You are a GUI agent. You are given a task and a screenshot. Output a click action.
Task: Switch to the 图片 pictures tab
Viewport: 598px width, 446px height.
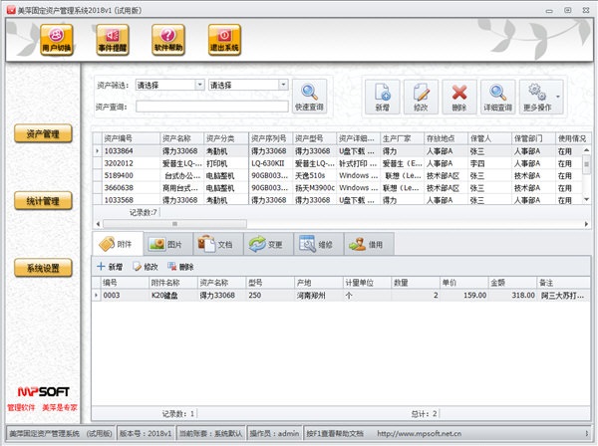click(x=165, y=243)
